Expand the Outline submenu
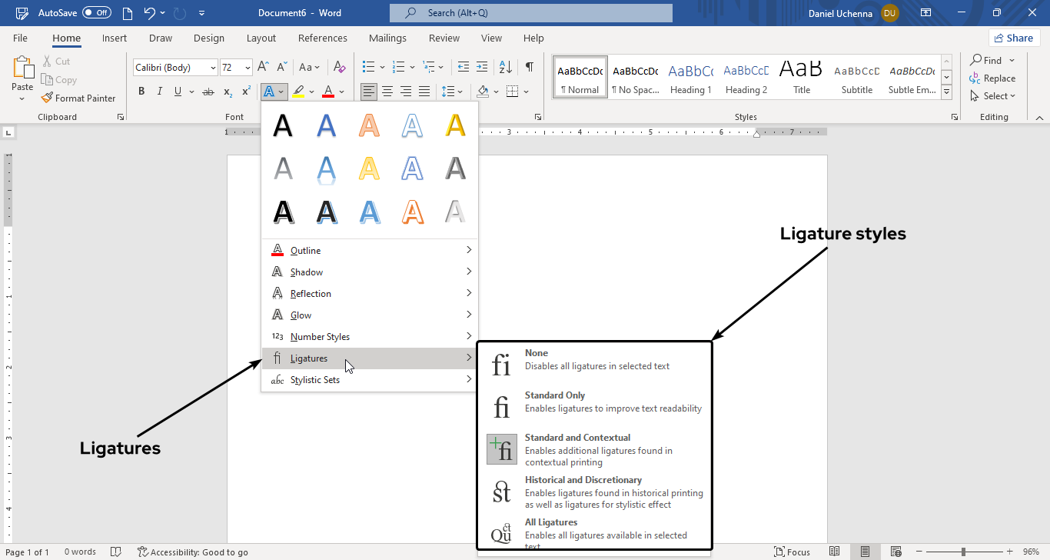The width and height of the screenshot is (1050, 560). tap(370, 251)
